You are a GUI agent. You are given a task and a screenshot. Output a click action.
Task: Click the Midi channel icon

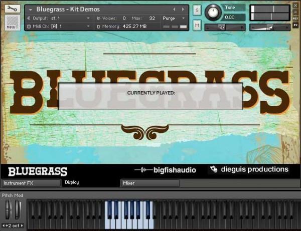point(29,26)
